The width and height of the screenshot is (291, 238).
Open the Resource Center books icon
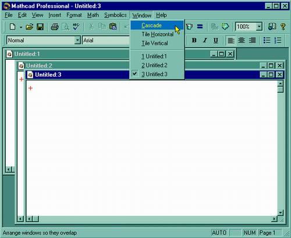pyautogui.click(x=272, y=27)
